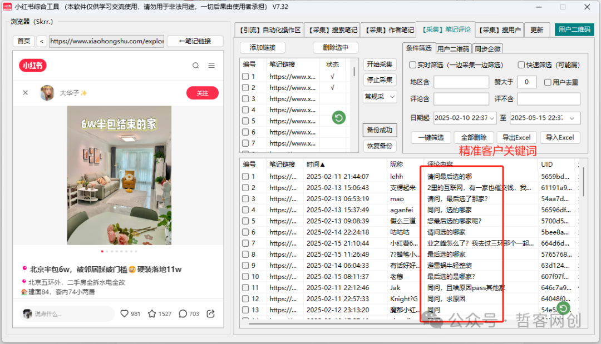Switch to 【采集】作者笔记 tab
Image resolution: width=601 pixels, height=344 pixels.
pyautogui.click(x=390, y=30)
